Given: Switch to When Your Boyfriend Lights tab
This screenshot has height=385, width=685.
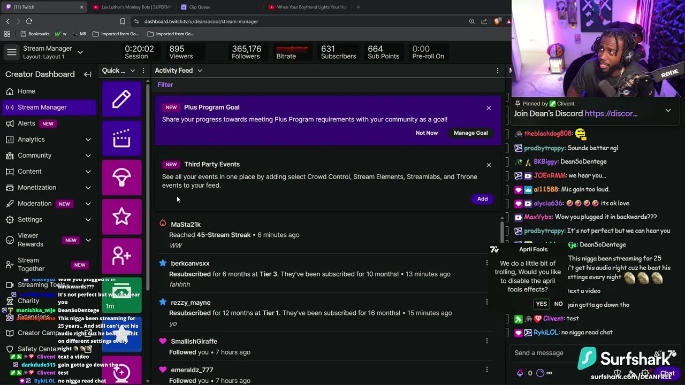Looking at the screenshot, I should (307, 7).
